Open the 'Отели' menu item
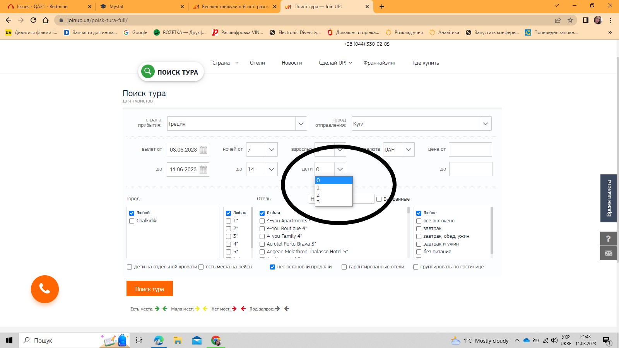Image resolution: width=619 pixels, height=348 pixels. 257,63
